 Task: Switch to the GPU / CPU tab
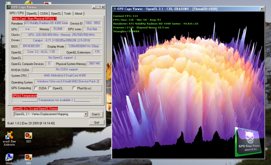coord(17,13)
